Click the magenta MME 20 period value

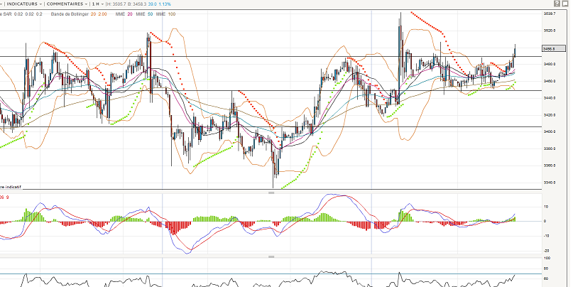pos(131,13)
